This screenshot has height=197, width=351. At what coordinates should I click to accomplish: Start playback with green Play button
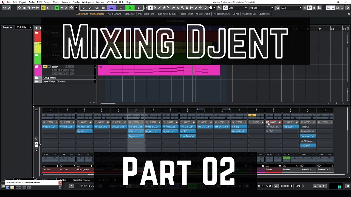(x=130, y=8)
